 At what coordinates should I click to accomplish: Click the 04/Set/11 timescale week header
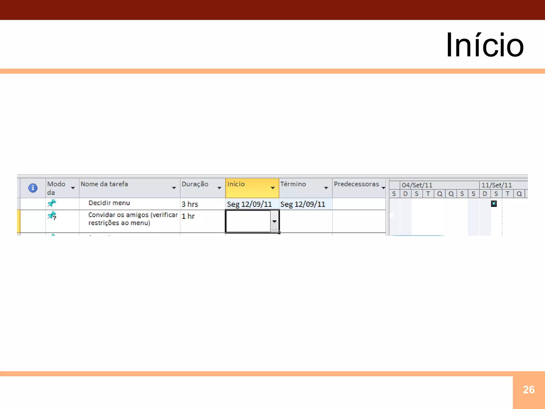(x=417, y=185)
